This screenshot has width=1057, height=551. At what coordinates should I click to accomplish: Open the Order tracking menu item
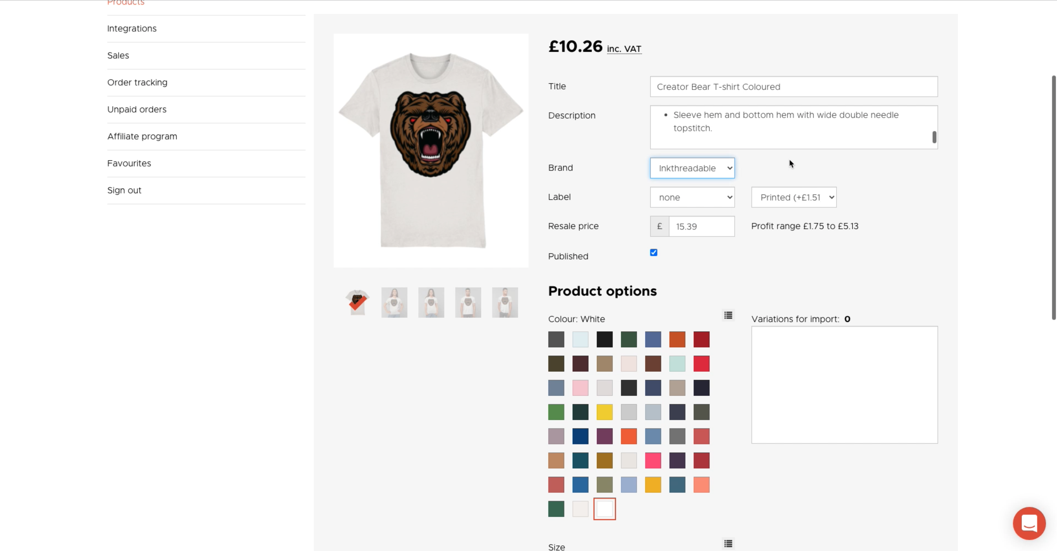coord(137,83)
